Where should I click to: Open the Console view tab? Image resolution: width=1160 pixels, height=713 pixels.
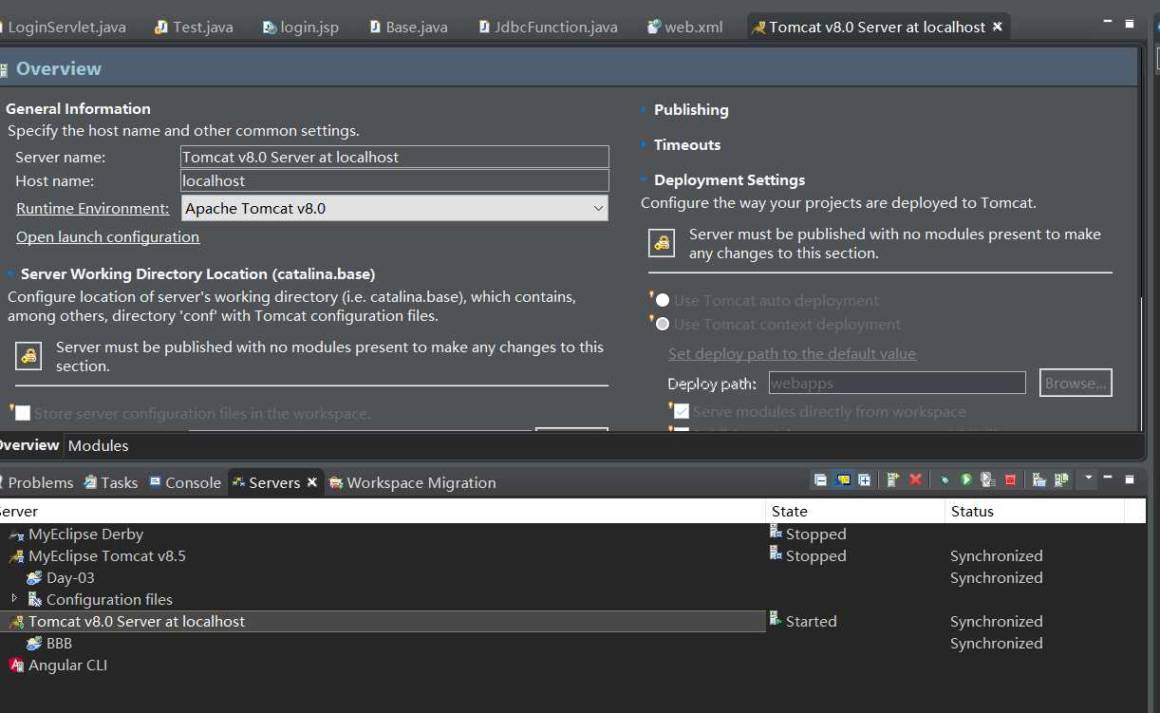184,482
